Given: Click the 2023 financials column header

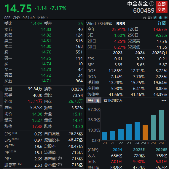Looking at the screenshot, I should [x=118, y=53].
